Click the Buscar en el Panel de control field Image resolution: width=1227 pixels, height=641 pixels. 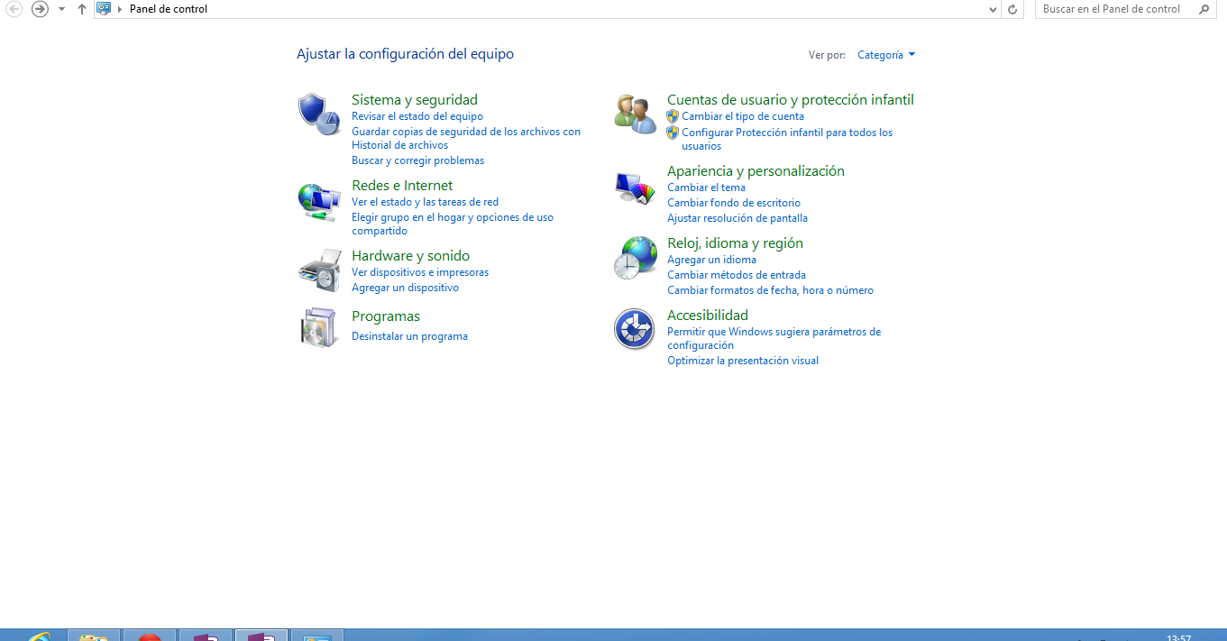[x=1116, y=9]
